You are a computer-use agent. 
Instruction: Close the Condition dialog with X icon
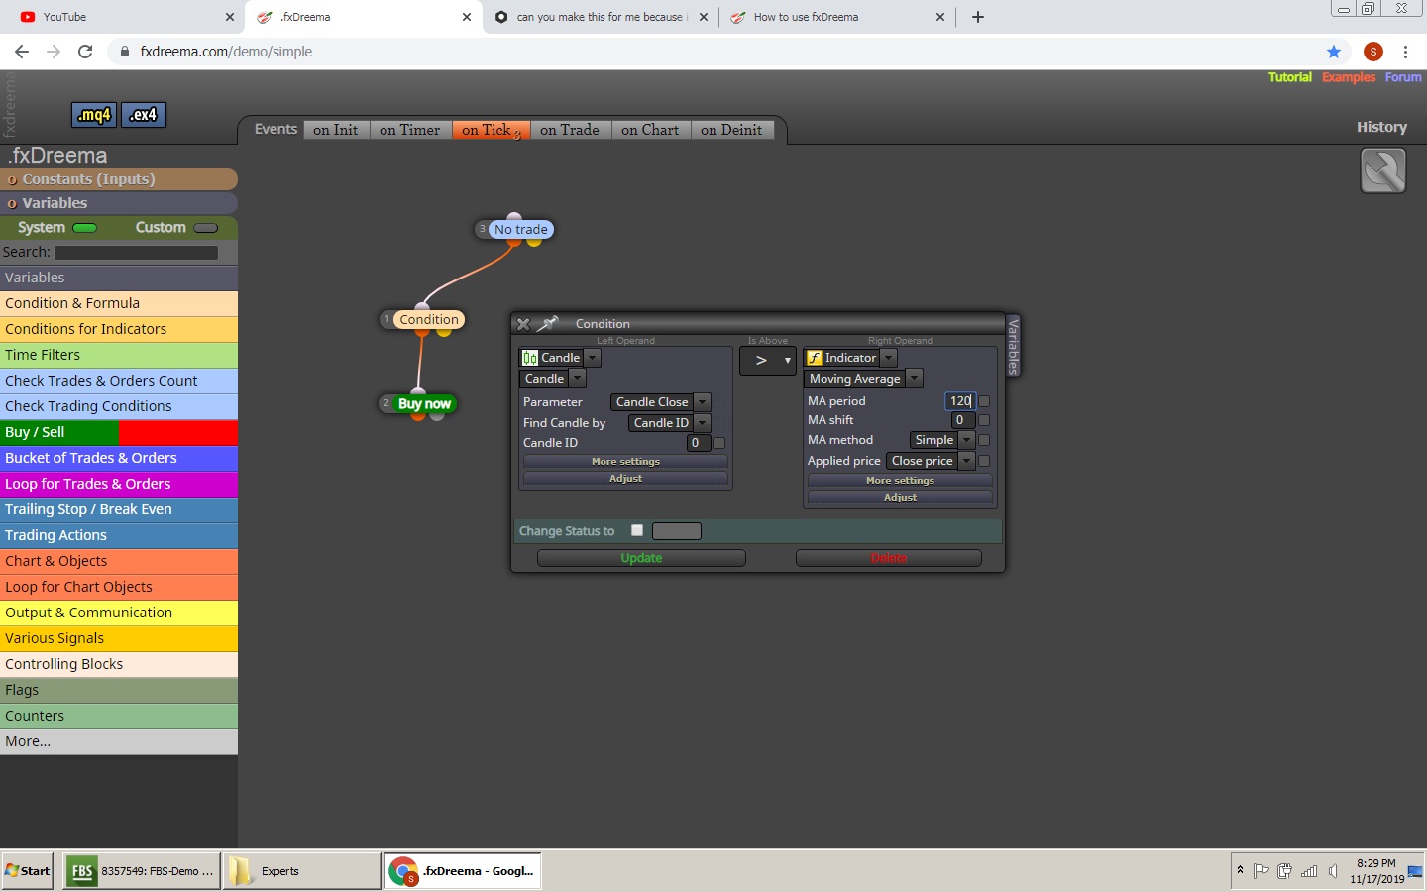click(523, 324)
